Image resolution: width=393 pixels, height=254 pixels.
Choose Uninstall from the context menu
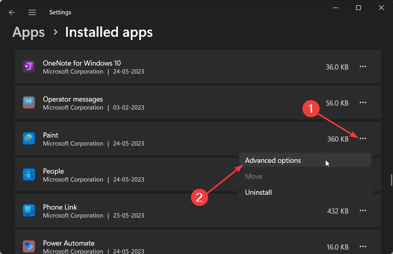pyautogui.click(x=305, y=192)
